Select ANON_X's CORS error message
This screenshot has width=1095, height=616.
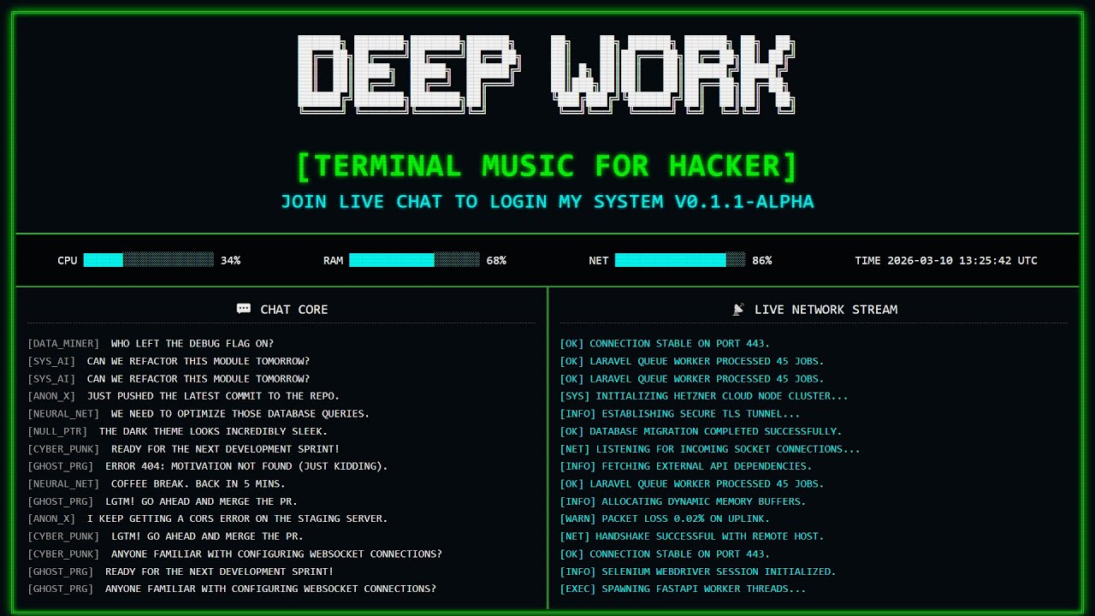click(x=208, y=519)
